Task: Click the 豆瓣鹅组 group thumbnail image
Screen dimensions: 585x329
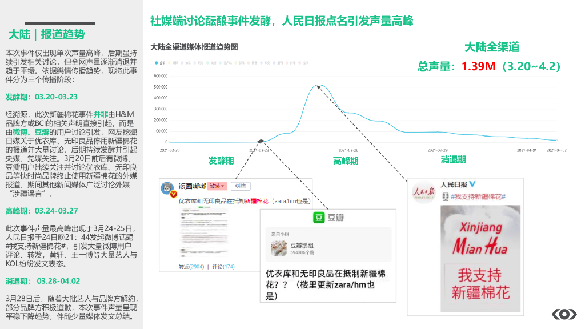Action: point(279,248)
